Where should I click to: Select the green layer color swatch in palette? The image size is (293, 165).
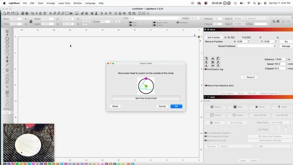[x=17, y=164]
